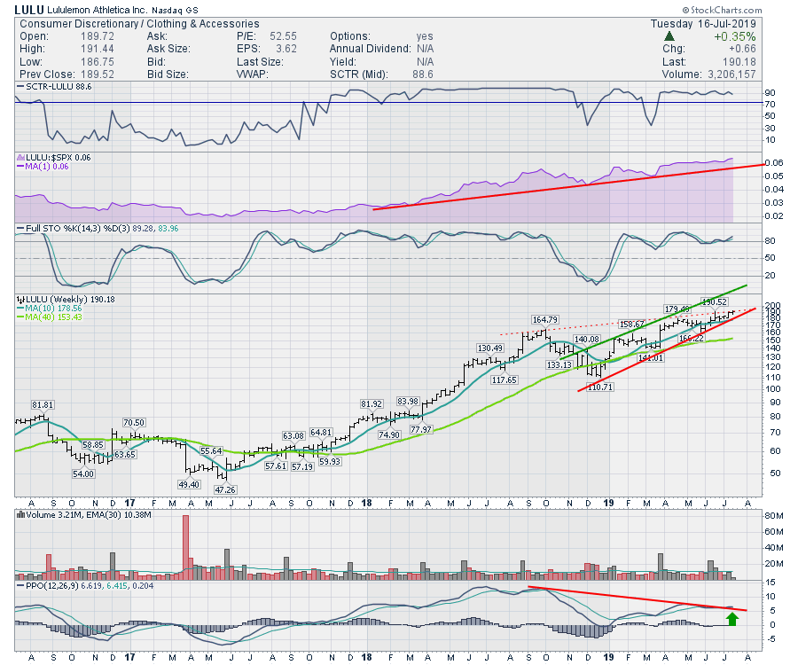Click the 130.49 price annotation
798x665 pixels.
490,348
